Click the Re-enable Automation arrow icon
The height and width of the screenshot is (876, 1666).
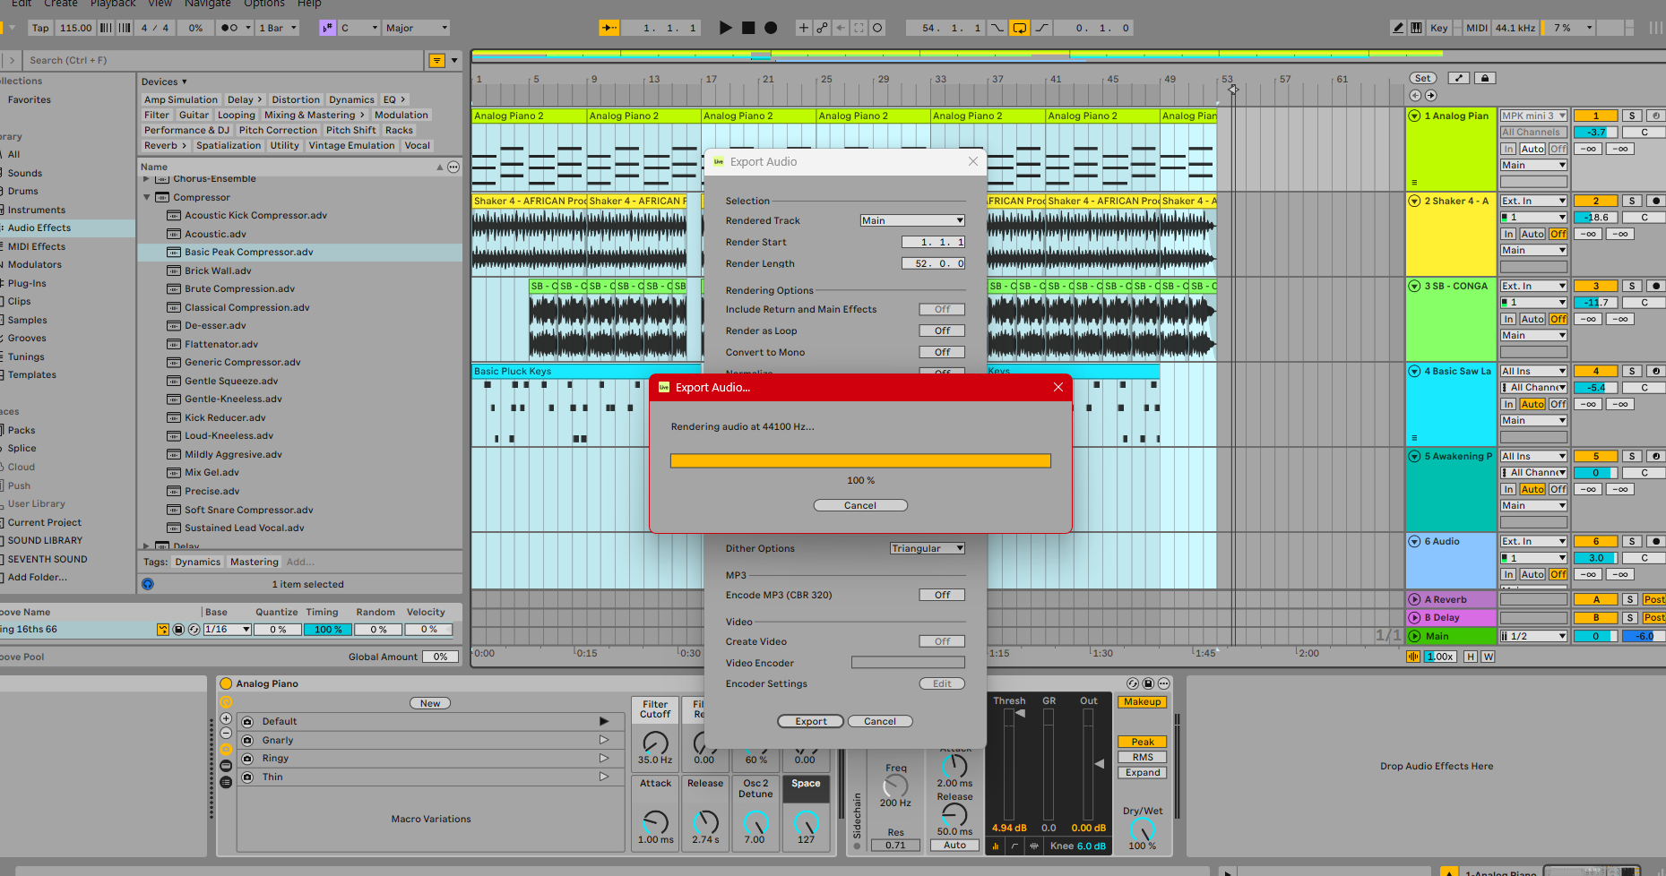tap(841, 28)
